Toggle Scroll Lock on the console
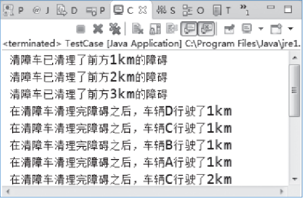 (155, 29)
